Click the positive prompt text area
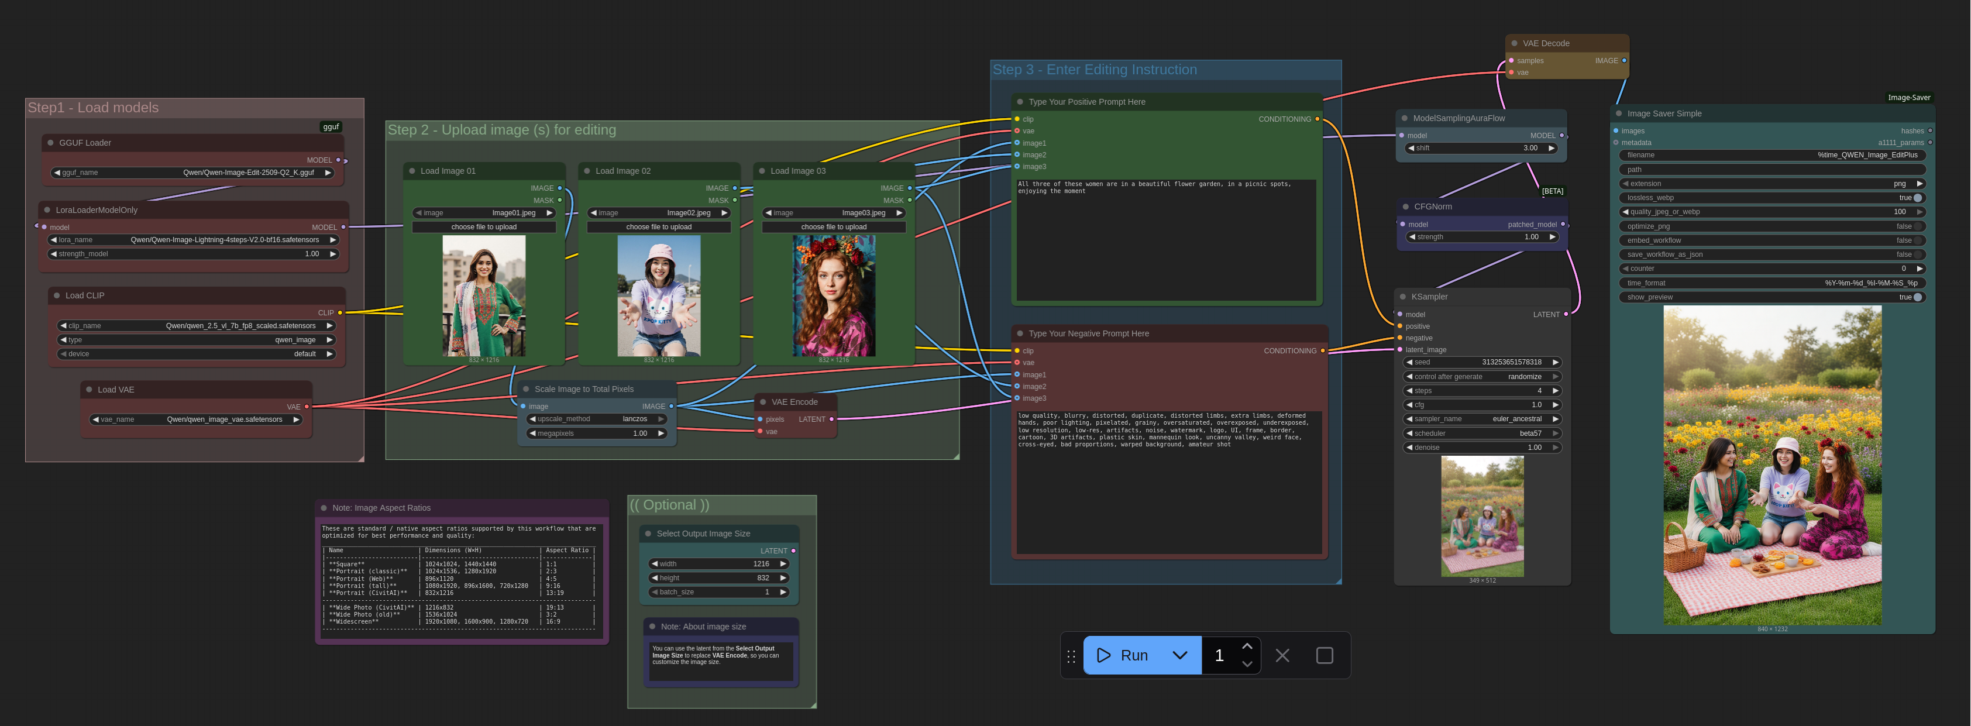 (1165, 241)
